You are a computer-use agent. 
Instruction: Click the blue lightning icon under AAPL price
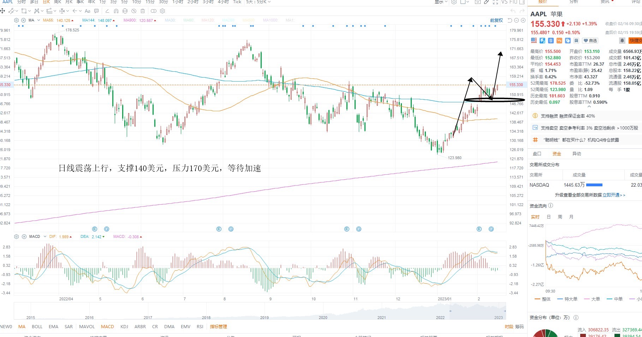coord(542,41)
